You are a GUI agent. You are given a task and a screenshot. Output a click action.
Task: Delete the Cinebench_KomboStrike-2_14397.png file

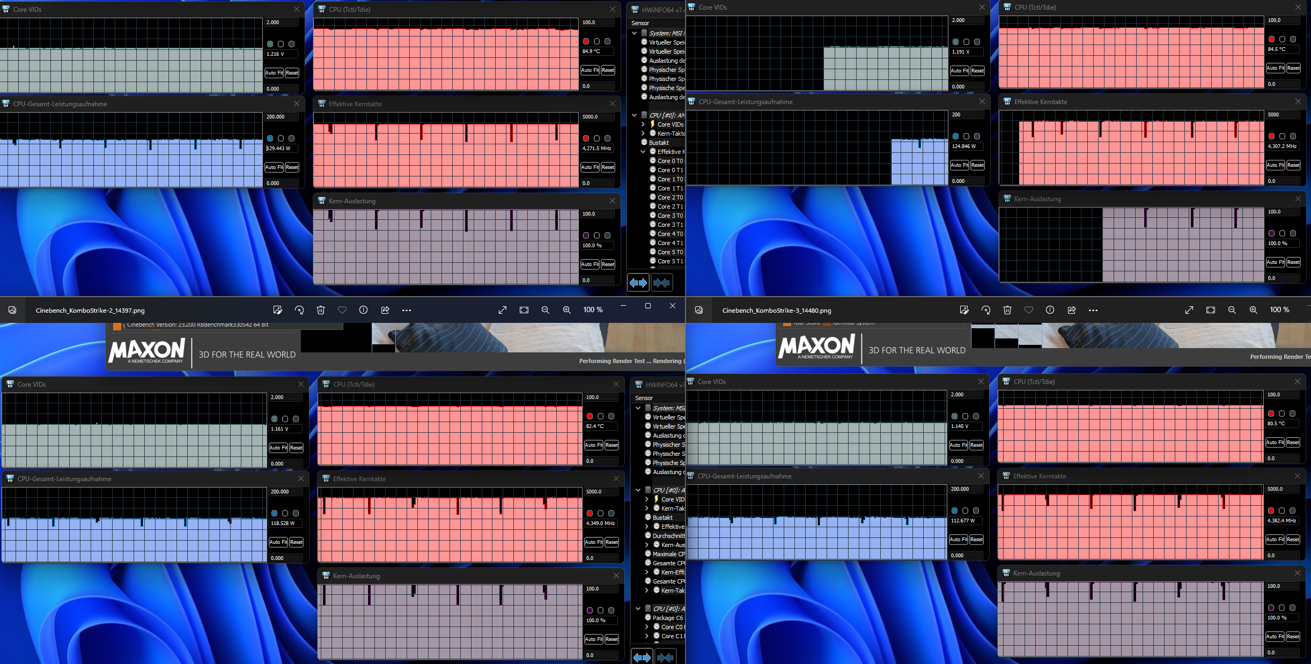tap(321, 310)
